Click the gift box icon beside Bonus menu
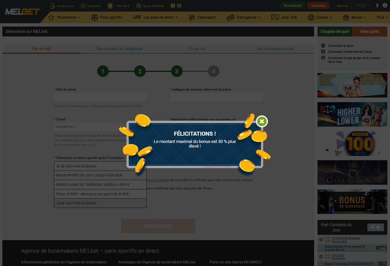 [x=346, y=17]
